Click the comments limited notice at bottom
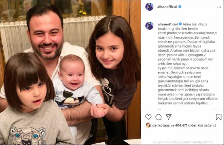The image size is (224, 145). pos(183,142)
